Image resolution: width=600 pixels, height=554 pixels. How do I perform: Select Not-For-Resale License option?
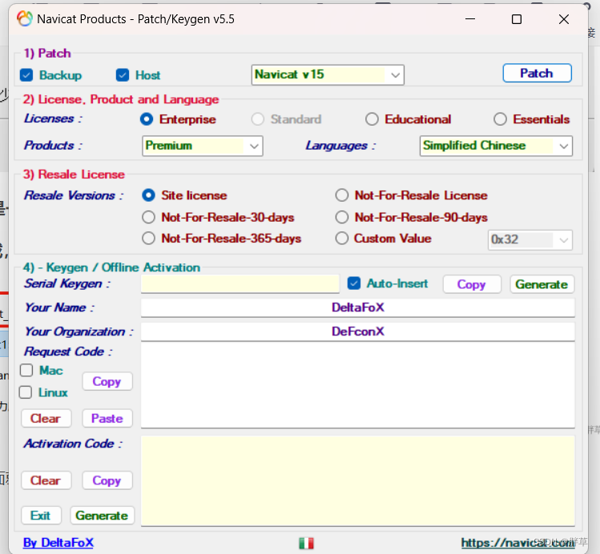(x=342, y=195)
